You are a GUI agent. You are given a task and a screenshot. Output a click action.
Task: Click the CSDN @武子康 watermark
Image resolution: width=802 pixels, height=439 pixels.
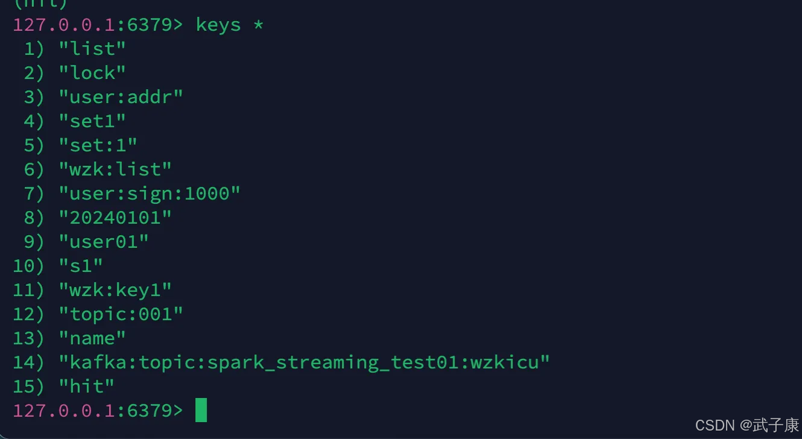click(x=747, y=425)
